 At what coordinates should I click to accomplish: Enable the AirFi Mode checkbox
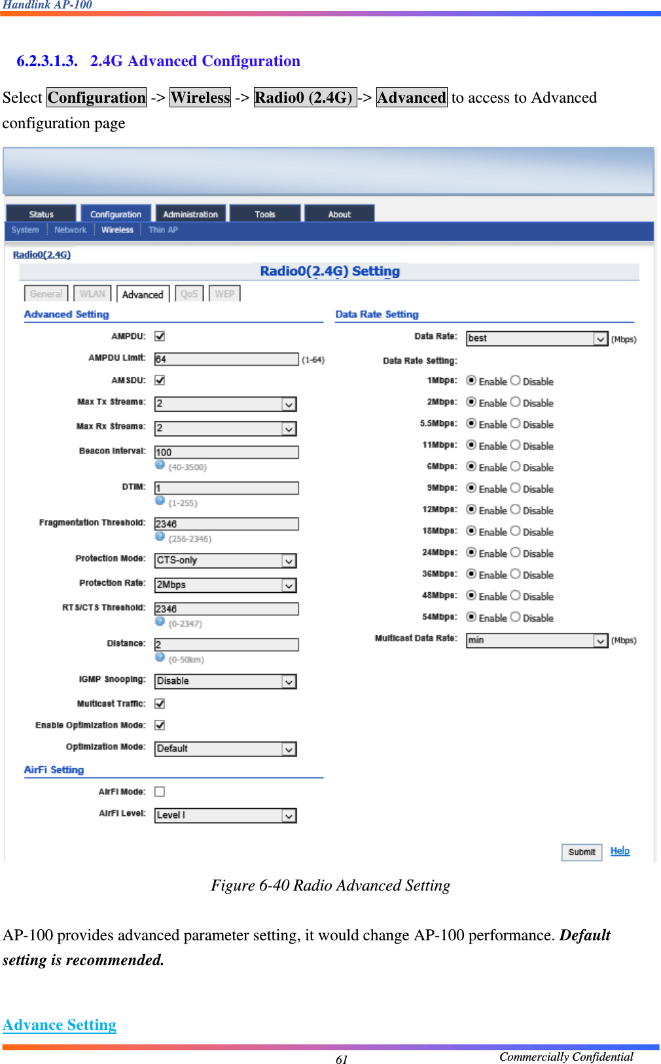pyautogui.click(x=160, y=792)
